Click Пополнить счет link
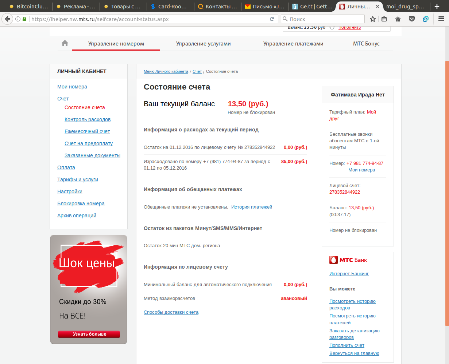 347,345
